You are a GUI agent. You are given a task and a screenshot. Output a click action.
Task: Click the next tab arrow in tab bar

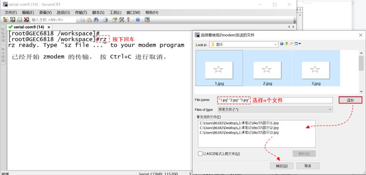(x=294, y=27)
